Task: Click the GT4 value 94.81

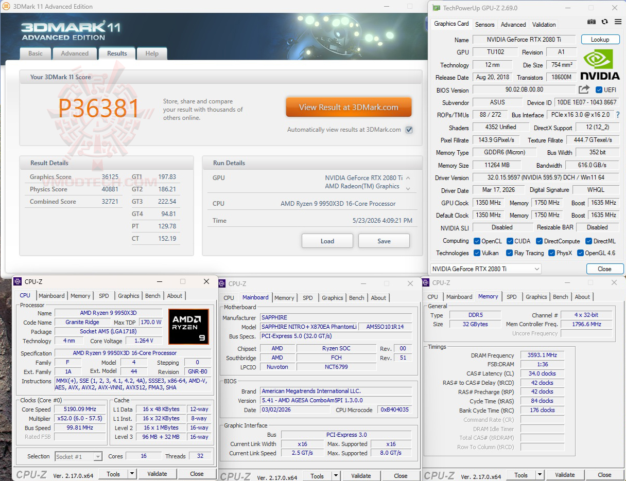Action: pos(168,214)
